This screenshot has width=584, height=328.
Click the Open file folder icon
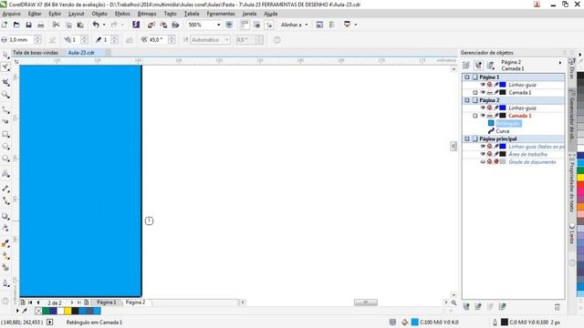[16, 25]
